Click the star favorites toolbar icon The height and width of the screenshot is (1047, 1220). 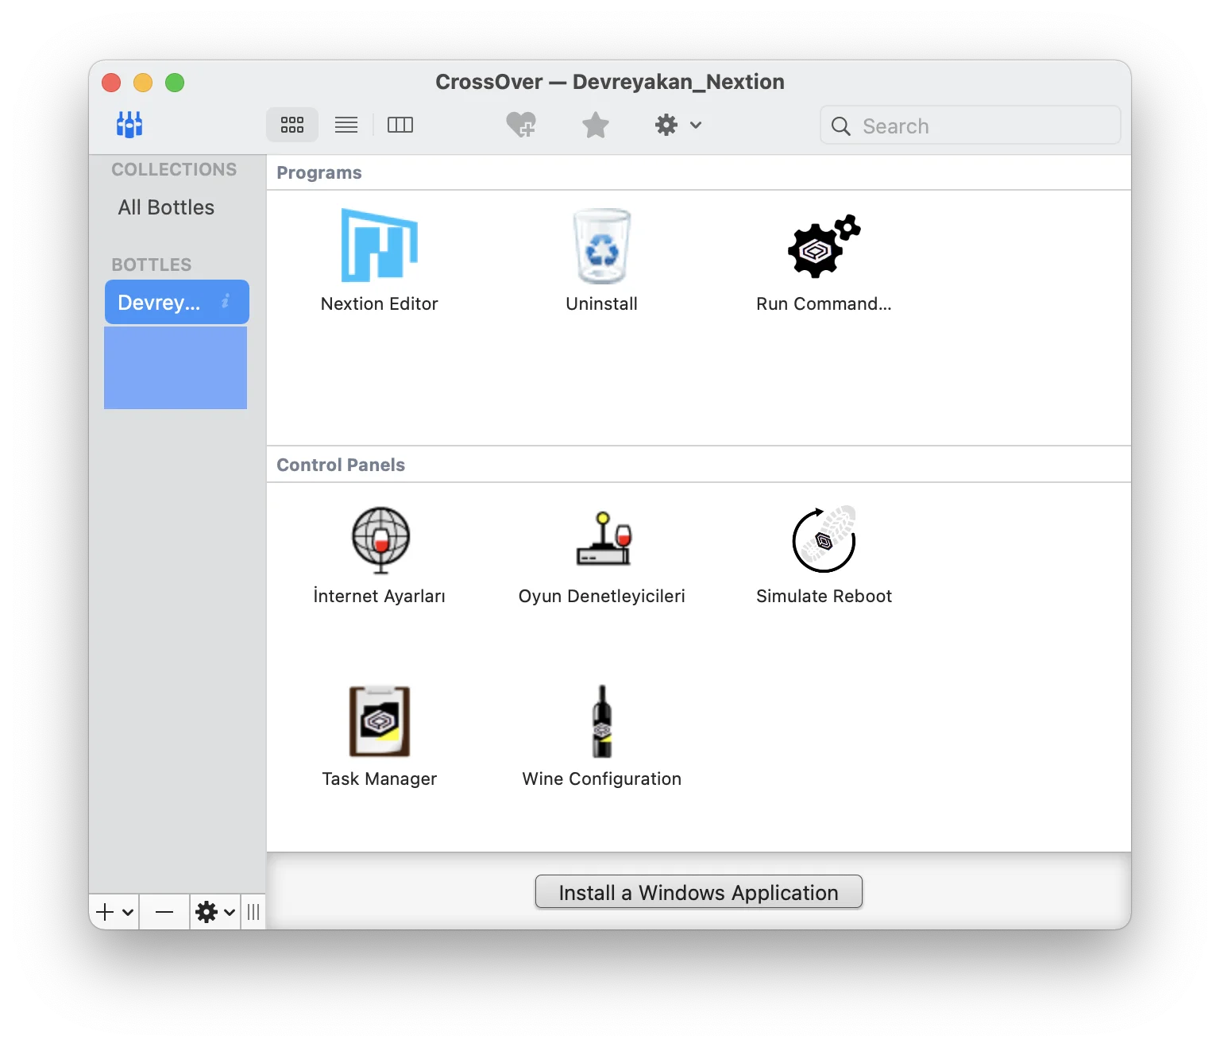point(595,125)
